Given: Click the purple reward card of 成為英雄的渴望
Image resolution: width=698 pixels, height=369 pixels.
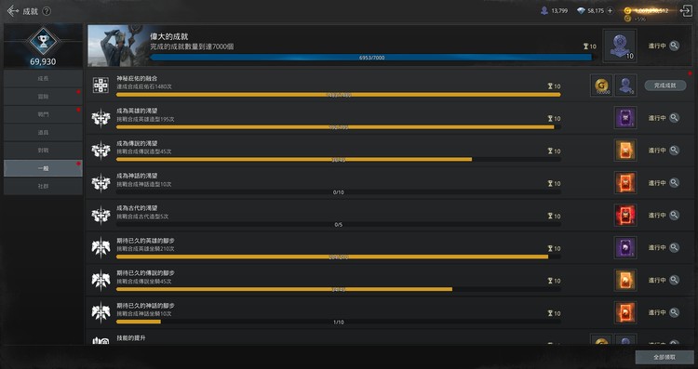Looking at the screenshot, I should point(625,118).
